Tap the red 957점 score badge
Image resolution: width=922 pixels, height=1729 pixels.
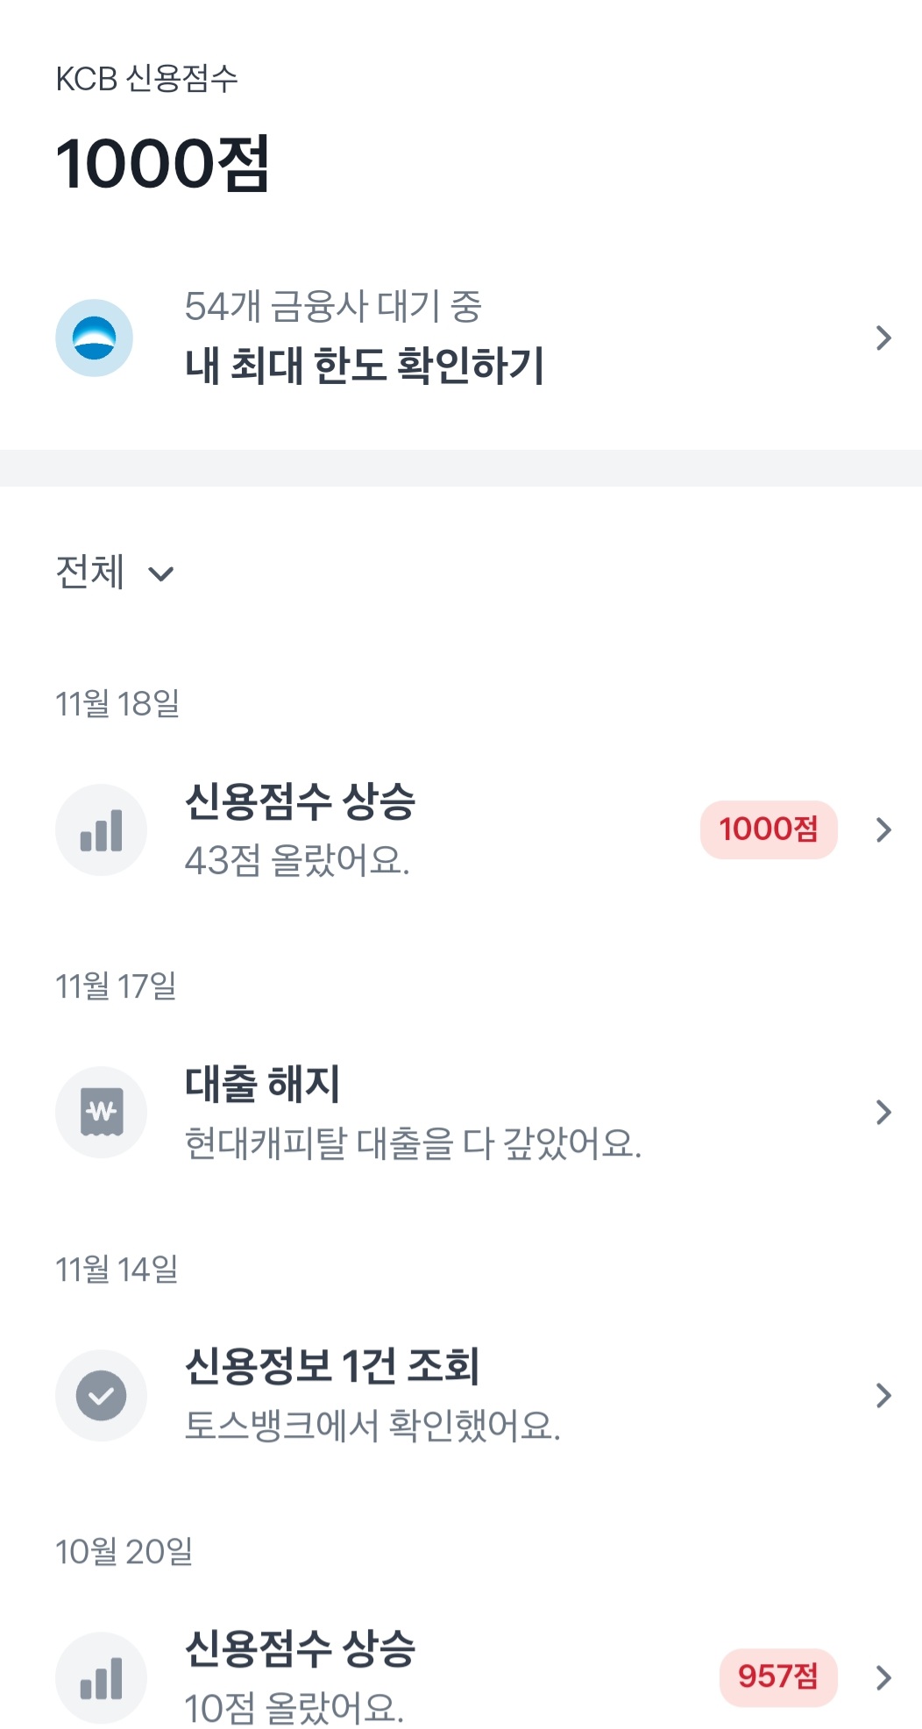point(777,1676)
